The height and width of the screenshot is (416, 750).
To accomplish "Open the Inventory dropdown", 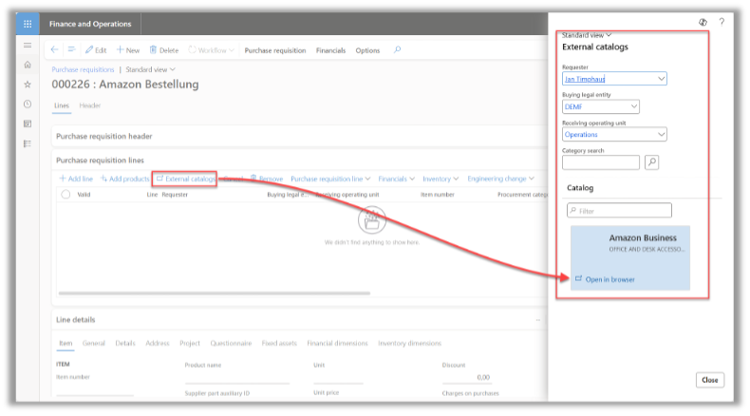I will click(441, 179).
